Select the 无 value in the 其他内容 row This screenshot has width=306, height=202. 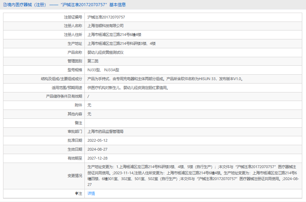pos(89,114)
